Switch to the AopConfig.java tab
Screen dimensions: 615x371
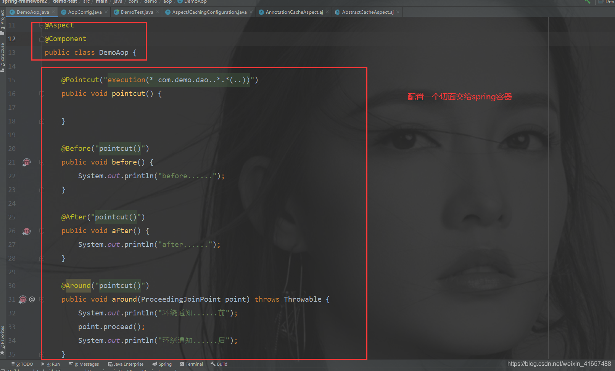click(85, 12)
